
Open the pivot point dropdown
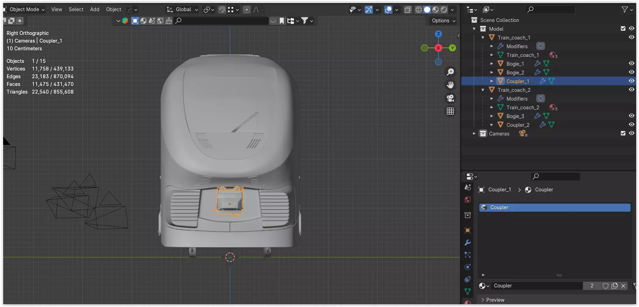(209, 10)
